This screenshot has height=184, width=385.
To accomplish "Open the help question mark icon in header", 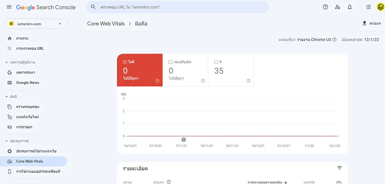I will click(x=325, y=7).
